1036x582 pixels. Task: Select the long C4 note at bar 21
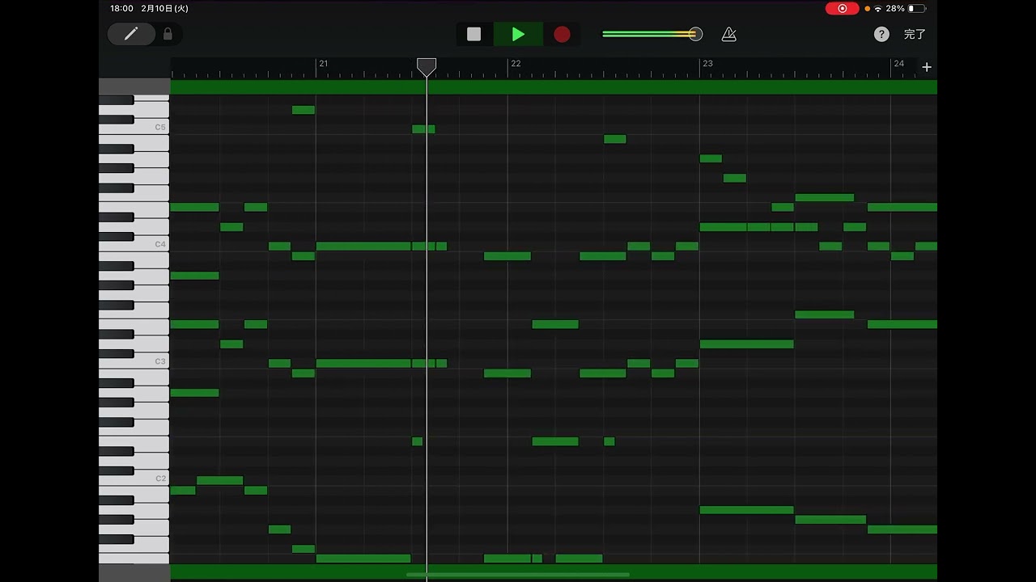[x=363, y=246]
